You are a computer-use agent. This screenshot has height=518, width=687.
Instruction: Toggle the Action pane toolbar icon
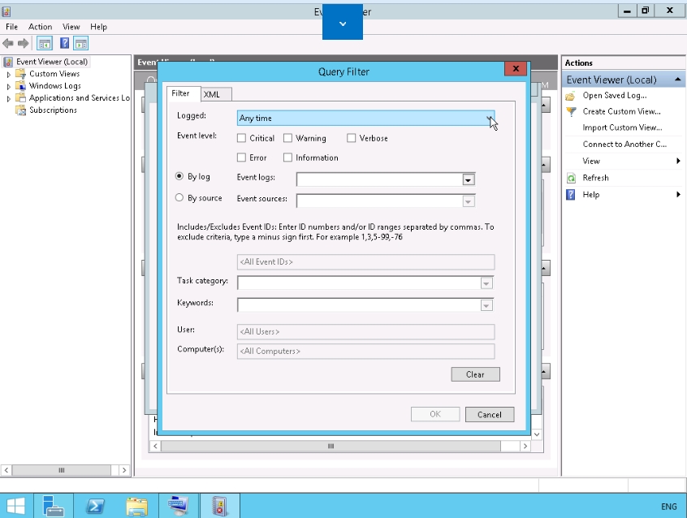click(81, 43)
